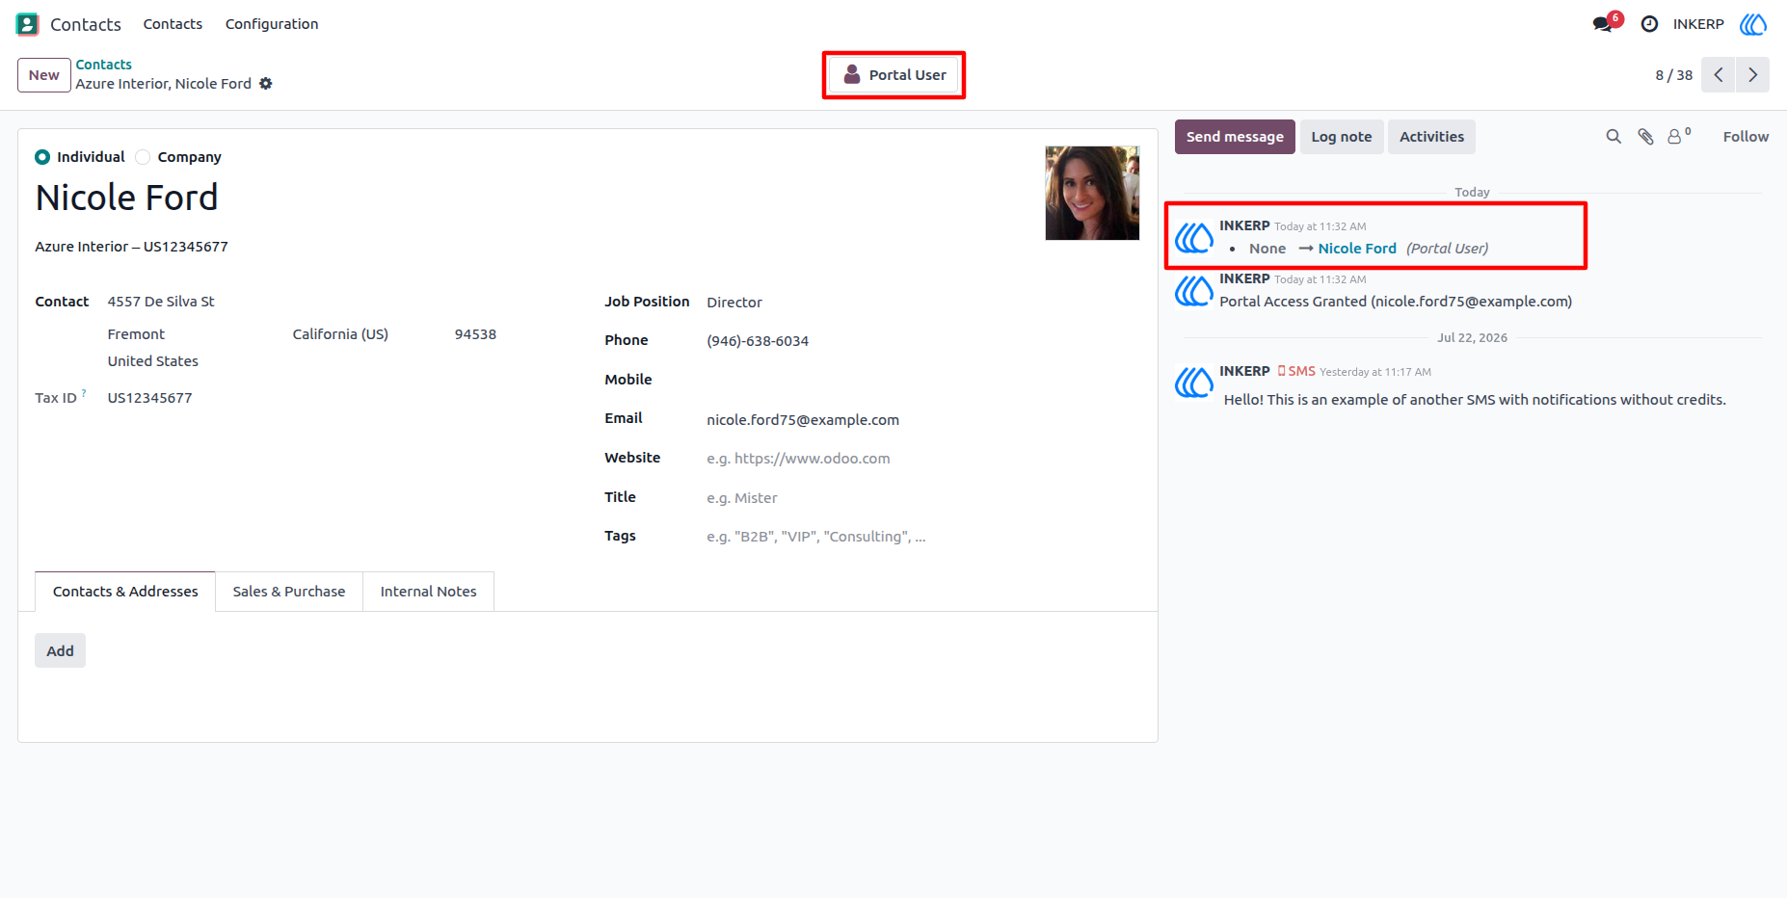Select the Company radio button
Viewport: 1787px width, 898px height.
[143, 157]
